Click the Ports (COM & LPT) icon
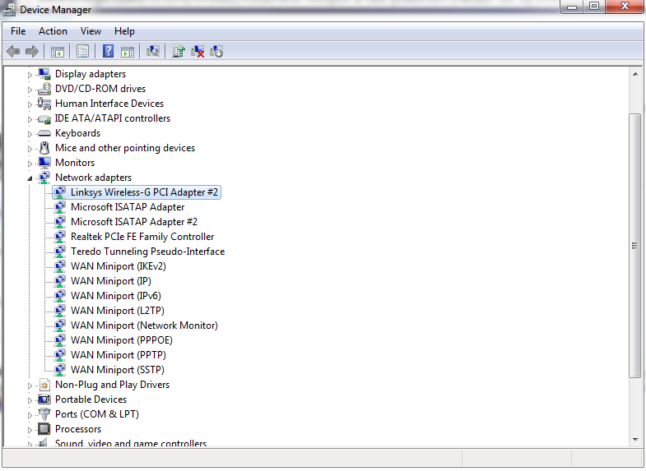This screenshot has height=471, width=646. (x=44, y=414)
